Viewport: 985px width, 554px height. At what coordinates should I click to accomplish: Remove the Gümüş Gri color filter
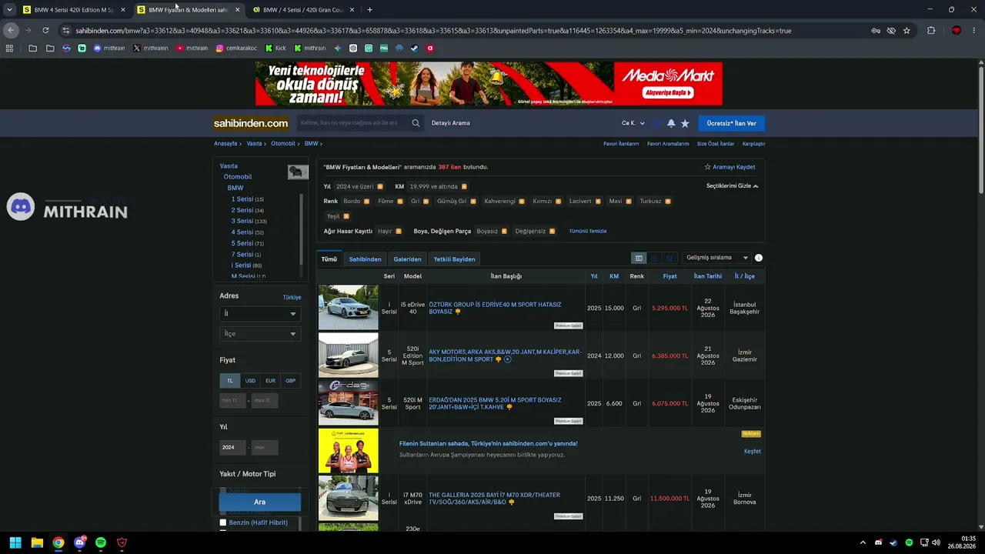coord(473,202)
